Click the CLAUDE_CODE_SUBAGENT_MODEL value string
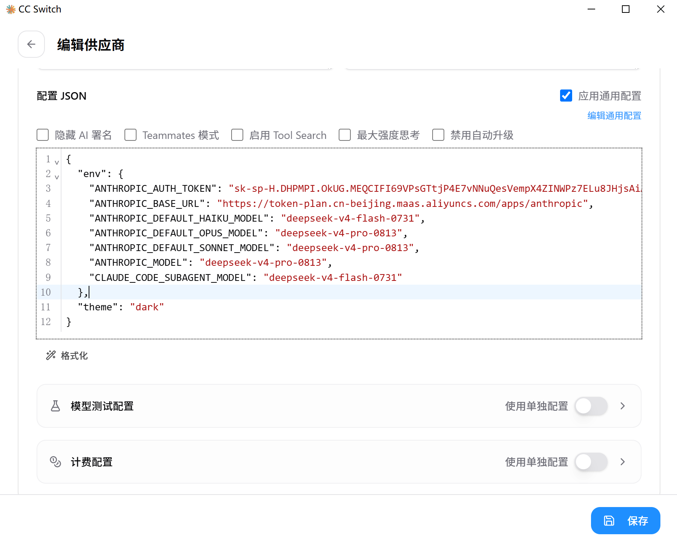 (x=333, y=277)
